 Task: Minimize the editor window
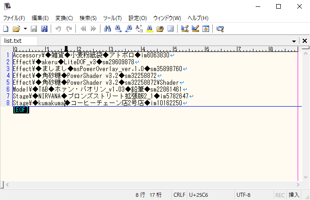258,6
